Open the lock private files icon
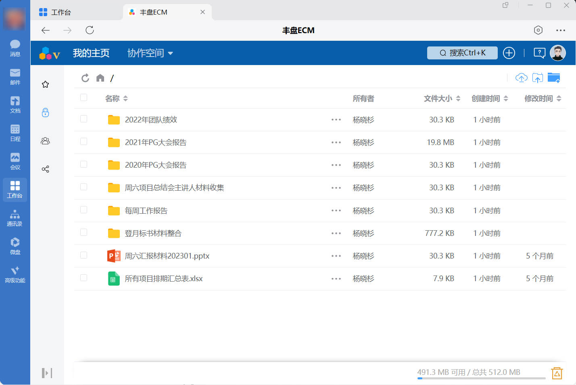Viewport: 576px width, 385px height. point(46,113)
